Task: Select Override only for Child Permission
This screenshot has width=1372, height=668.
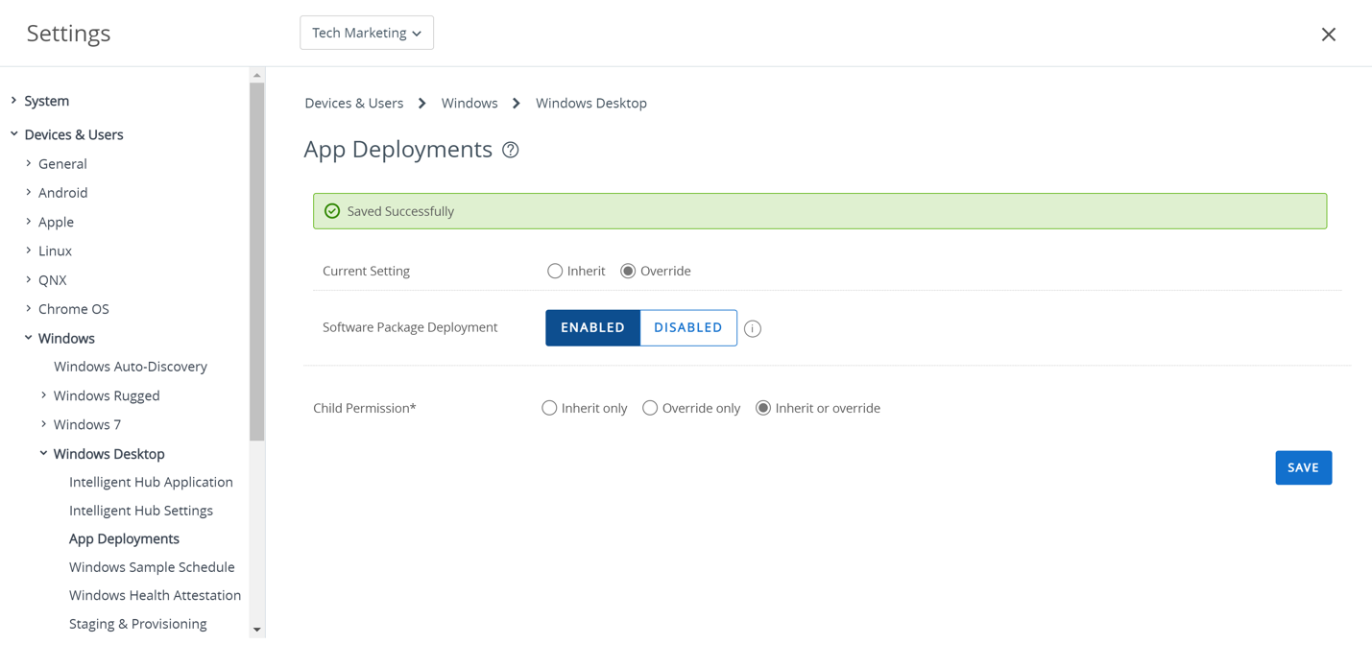Action: pos(650,408)
